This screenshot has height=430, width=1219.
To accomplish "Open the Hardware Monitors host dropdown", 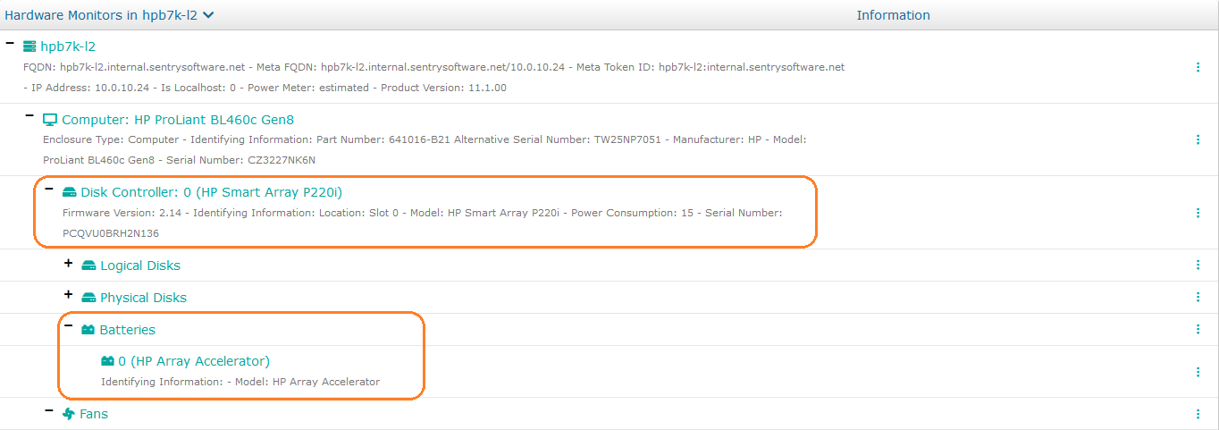I will pyautogui.click(x=208, y=15).
